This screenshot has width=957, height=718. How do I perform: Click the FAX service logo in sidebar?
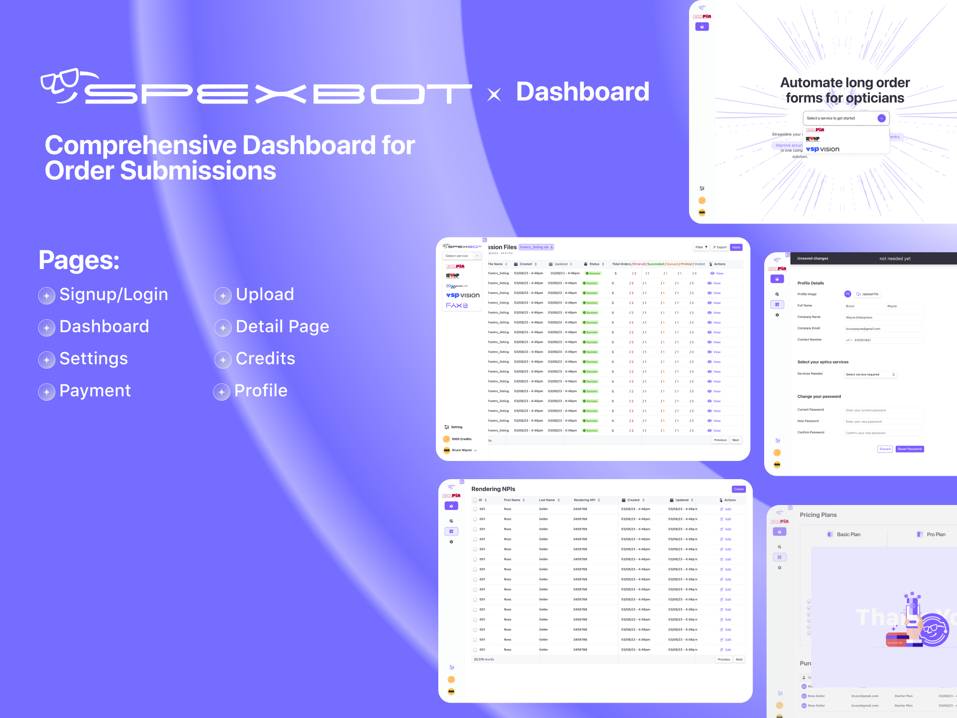pyautogui.click(x=456, y=305)
